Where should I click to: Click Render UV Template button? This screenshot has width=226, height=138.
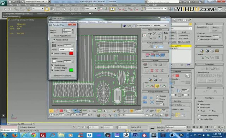point(63,76)
